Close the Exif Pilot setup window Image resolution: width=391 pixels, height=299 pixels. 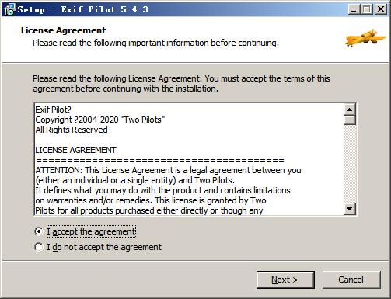[x=381, y=9]
